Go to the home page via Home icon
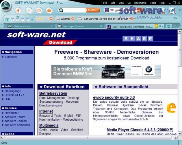The width and height of the screenshot is (182, 145). click(49, 10)
